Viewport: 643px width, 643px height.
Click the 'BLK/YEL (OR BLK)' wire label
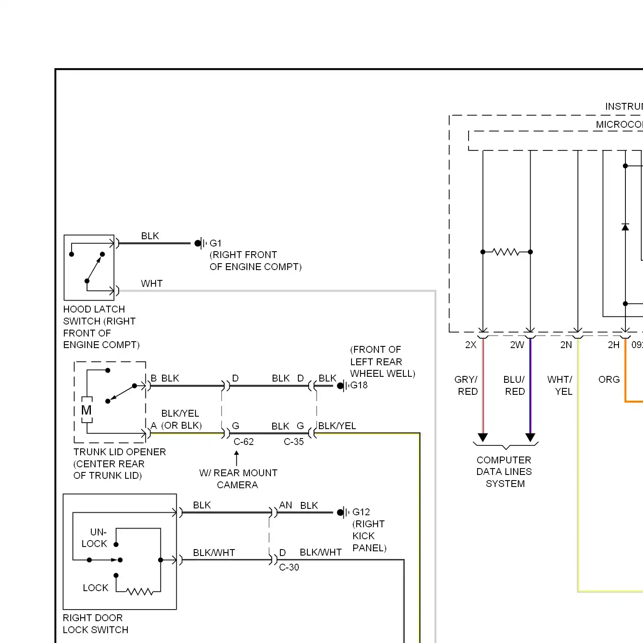(181, 419)
